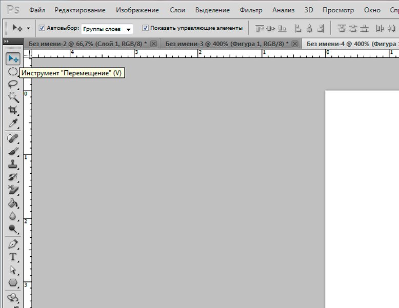Open the Move tool preset picker arrow
Viewport: 399px width, 308px height.
click(x=28, y=29)
